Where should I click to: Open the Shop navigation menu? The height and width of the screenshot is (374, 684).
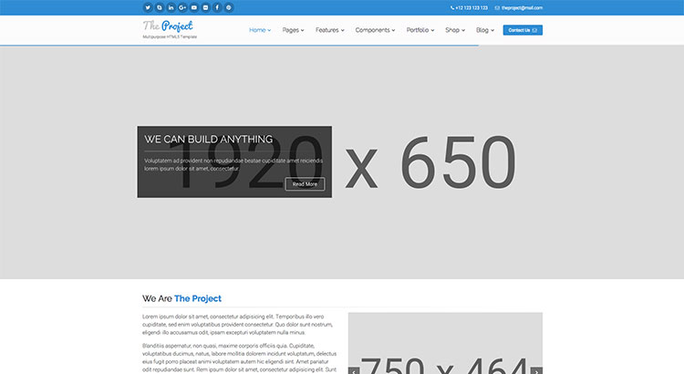click(454, 30)
